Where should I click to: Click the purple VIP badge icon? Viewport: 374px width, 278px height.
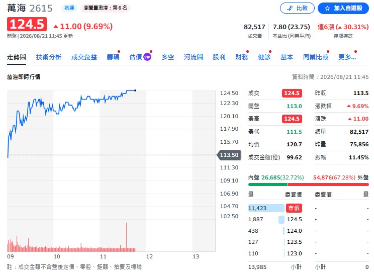click(147, 57)
